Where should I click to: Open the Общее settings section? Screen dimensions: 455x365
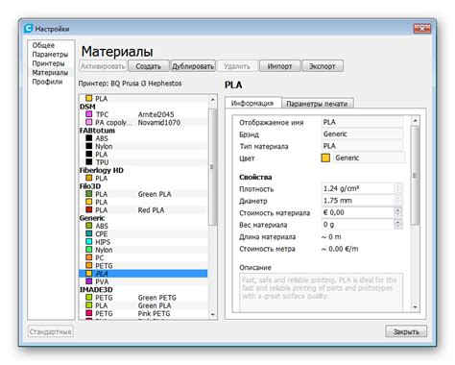43,45
